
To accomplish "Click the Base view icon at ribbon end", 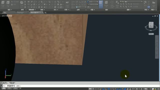I will (154, 2).
